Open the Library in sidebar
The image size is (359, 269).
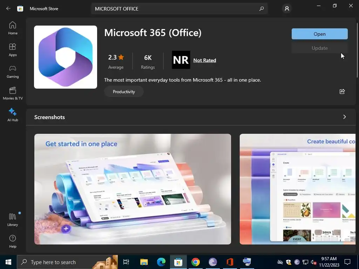[13, 220]
